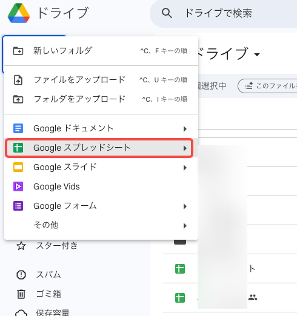Open その他 menu entry
The height and width of the screenshot is (316, 297).
[x=101, y=225]
